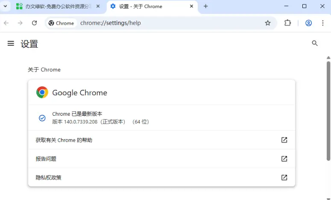
Task: Click the Google Chrome logo
Action: pos(42,92)
